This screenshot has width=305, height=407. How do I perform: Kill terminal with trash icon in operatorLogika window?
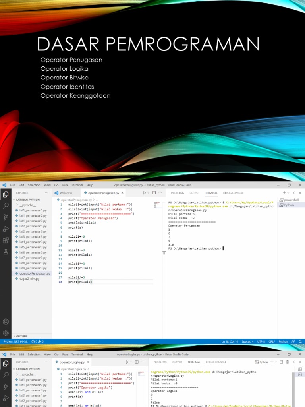click(287, 362)
